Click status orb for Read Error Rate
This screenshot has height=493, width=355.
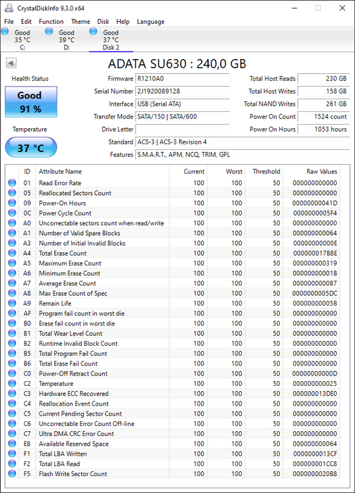click(12, 182)
